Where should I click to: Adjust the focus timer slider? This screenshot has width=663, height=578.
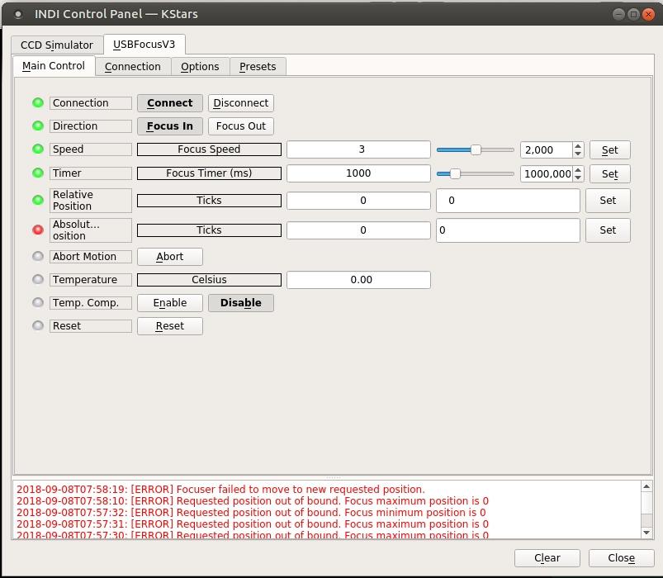click(455, 173)
